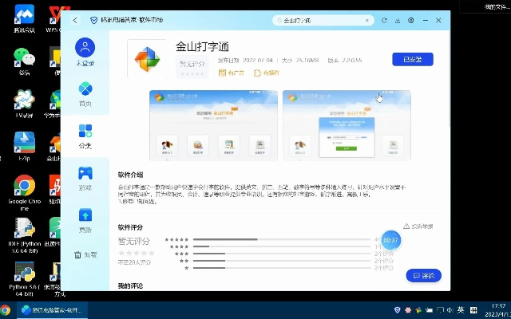Click the 金山打字通 search input field
This screenshot has height=319, width=511.
tap(319, 20)
